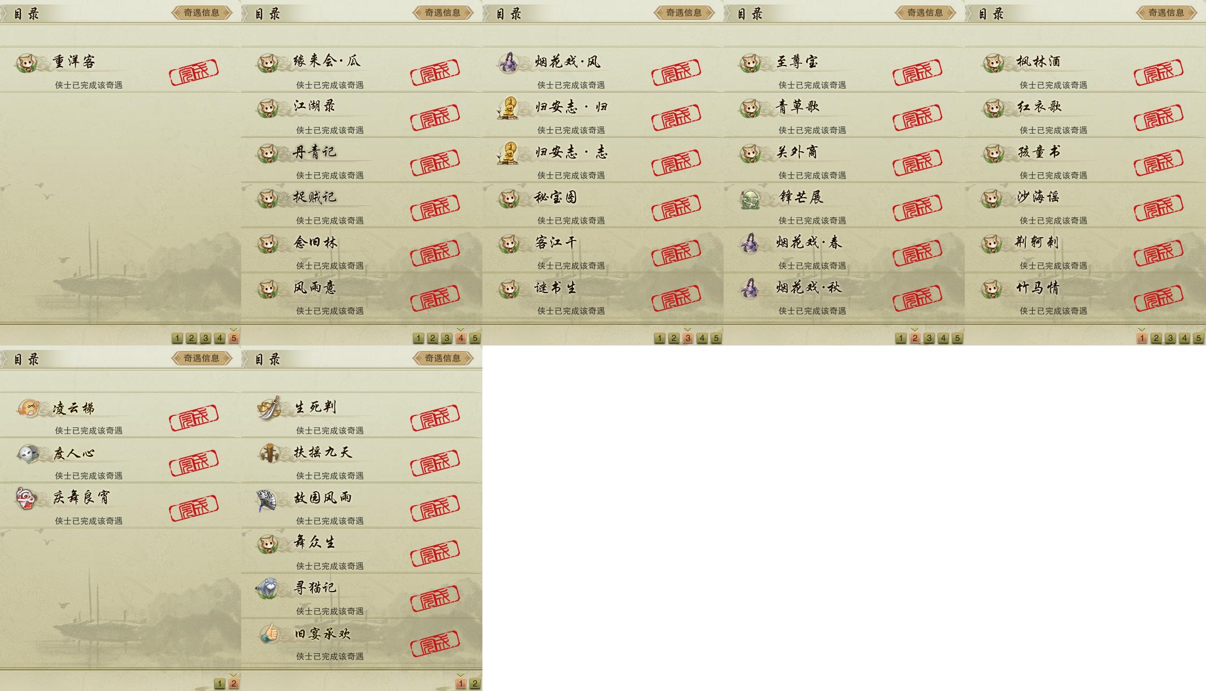Click the thumbs-up icon next to 旧宴承欢
This screenshot has height=691, width=1206.
coord(269,633)
